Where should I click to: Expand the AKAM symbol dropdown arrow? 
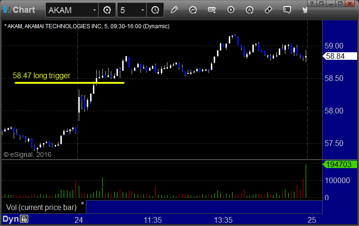tap(94, 10)
